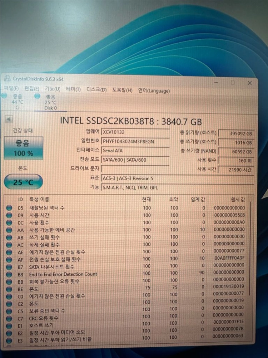Click the status dot for attribute BB
Image resolution: width=268 pixels, height=358 pixels.
9,282
